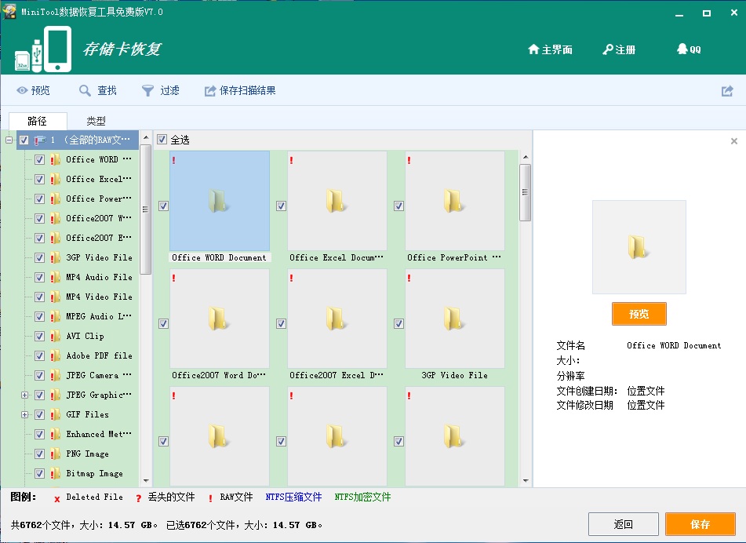Select Office2007 Excel D… folder thumbnail

tap(337, 319)
